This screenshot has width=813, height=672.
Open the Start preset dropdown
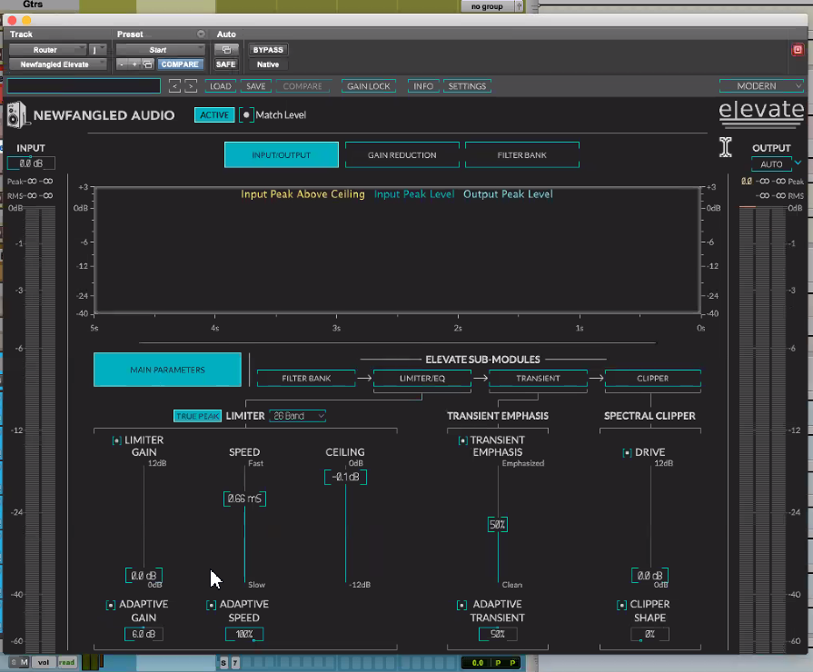pyautogui.click(x=160, y=50)
